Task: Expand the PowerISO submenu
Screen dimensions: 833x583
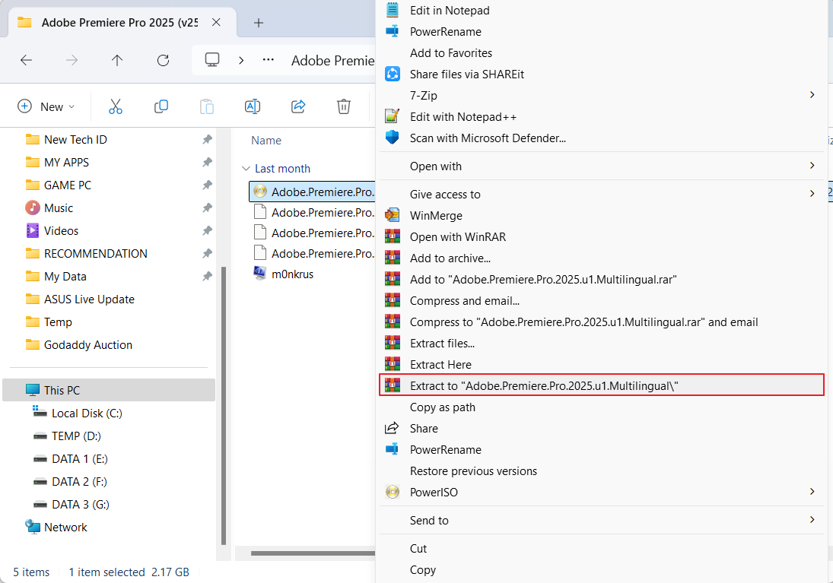Action: click(812, 491)
